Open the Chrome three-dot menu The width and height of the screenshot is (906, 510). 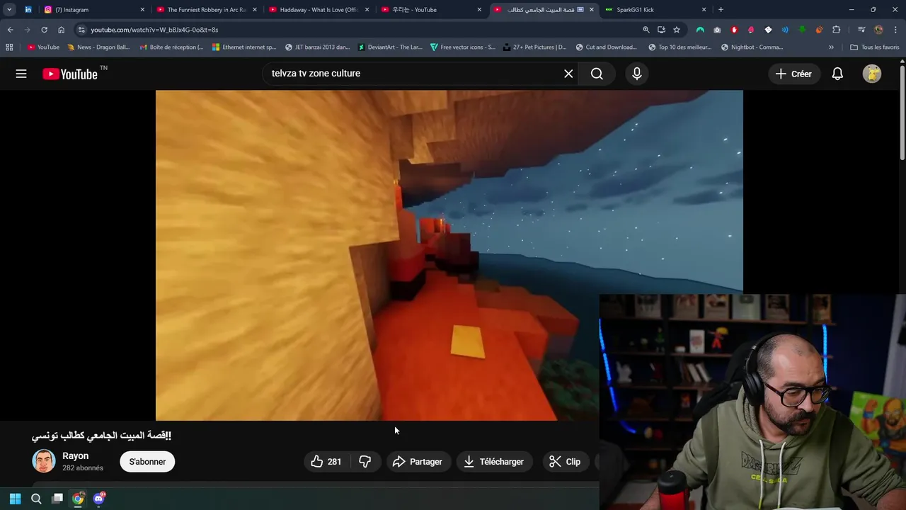pos(895,30)
